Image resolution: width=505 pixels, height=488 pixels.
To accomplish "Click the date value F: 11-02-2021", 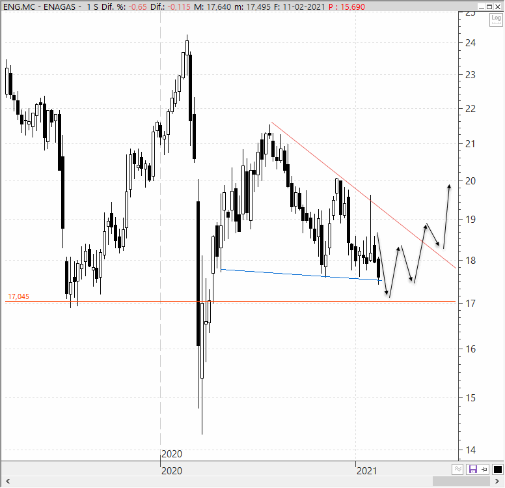I will 299,7.
